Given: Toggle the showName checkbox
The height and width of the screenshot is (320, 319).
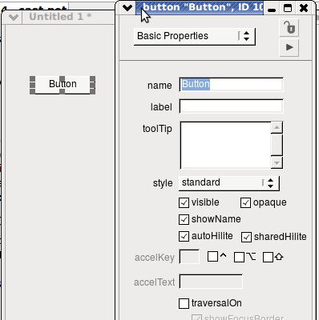Looking at the screenshot, I should point(184,219).
